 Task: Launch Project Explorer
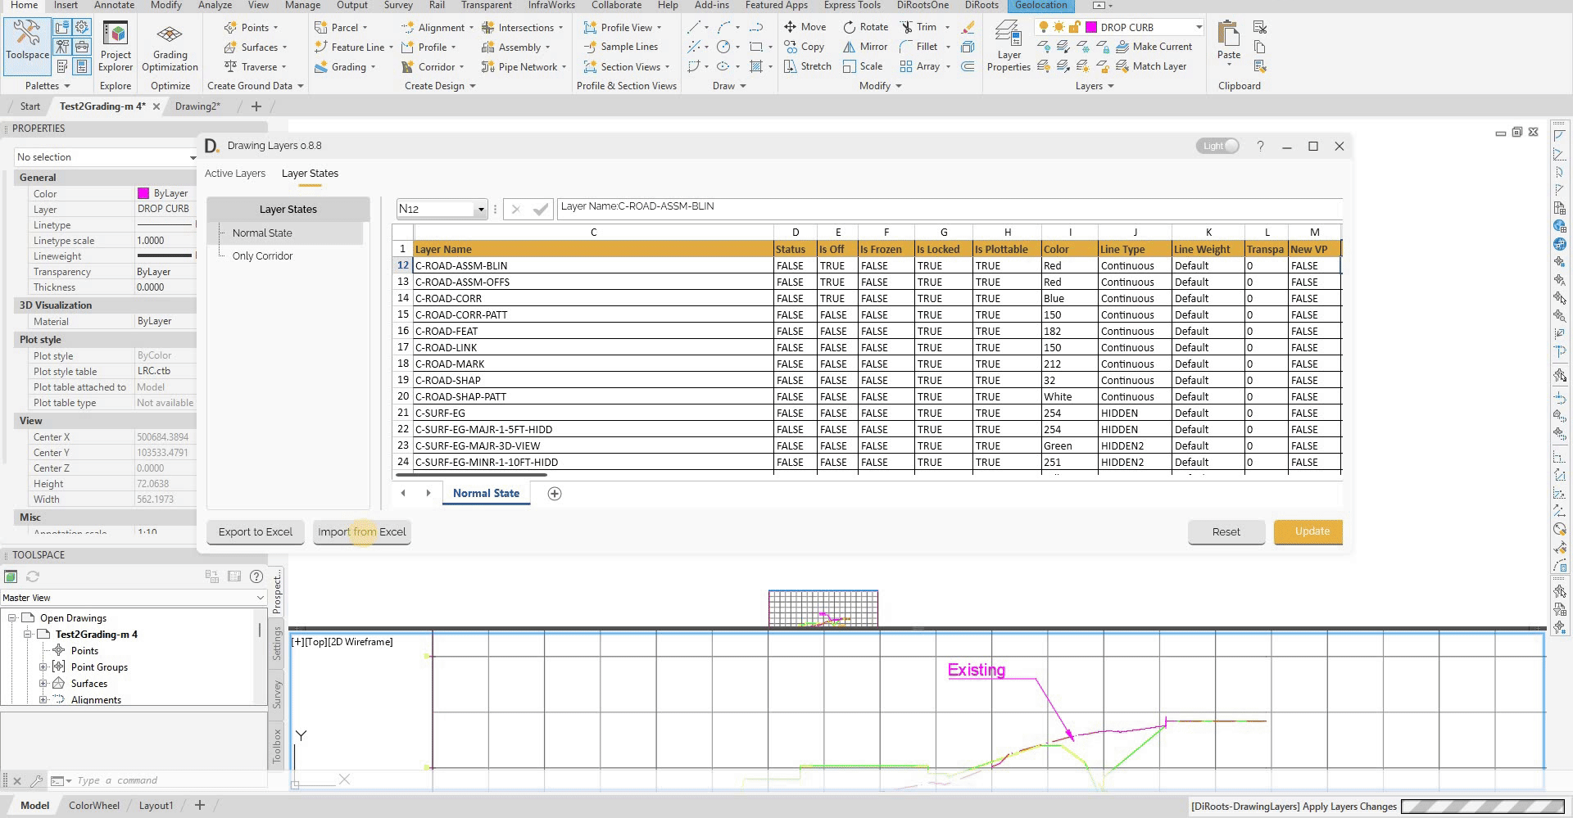click(116, 47)
